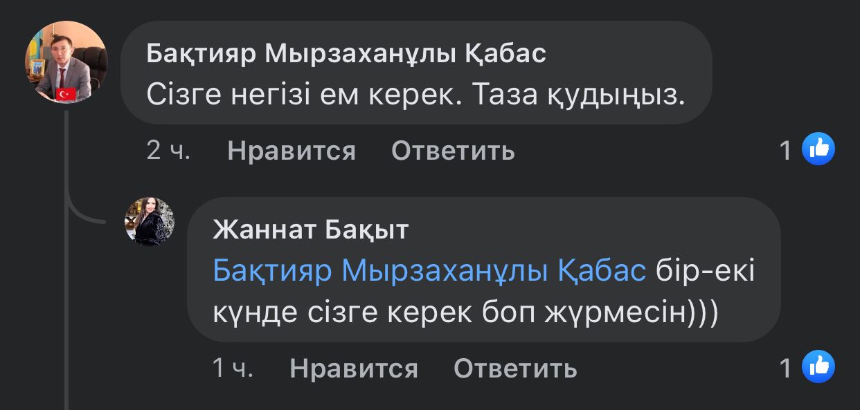Viewport: 860px width, 410px height.
Task: Show the reaction count beside the first comment's like icon
Action: (x=785, y=151)
